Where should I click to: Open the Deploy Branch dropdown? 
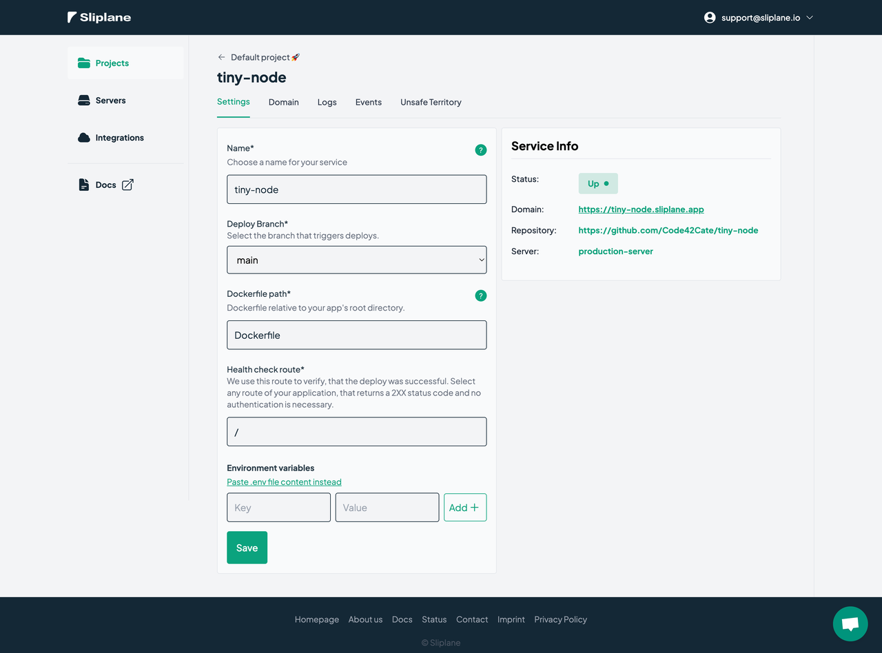[x=357, y=260]
